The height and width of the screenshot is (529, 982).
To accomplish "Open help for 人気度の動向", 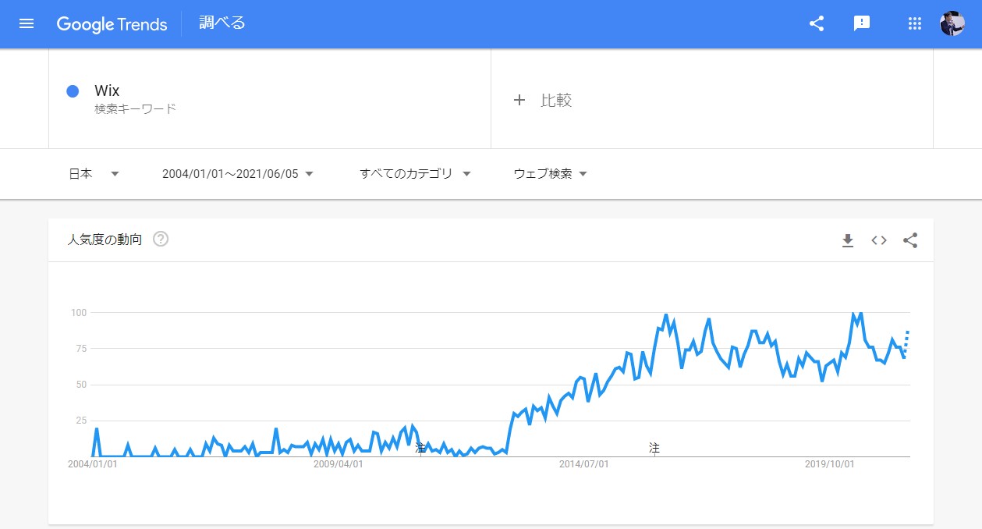I will [161, 240].
